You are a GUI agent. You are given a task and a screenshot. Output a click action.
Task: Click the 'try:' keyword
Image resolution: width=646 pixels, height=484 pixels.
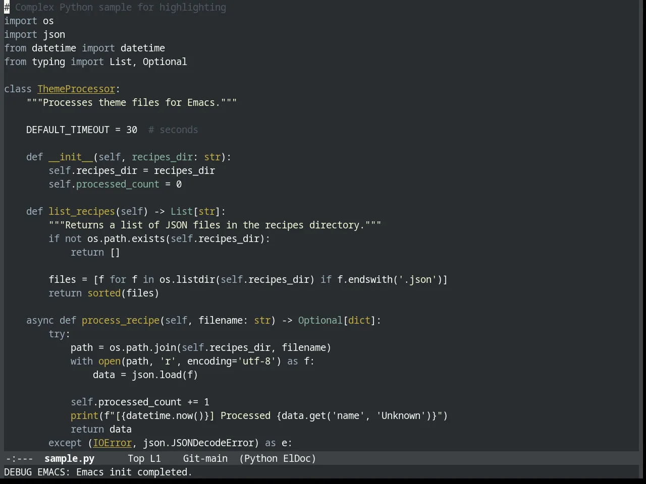click(60, 334)
